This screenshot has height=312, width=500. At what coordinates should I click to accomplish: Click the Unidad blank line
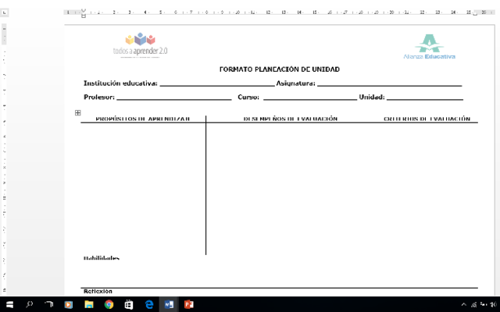click(x=425, y=97)
